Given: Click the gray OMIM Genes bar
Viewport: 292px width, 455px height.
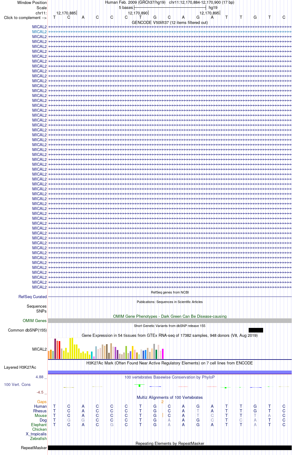Looking at the screenshot, I should pyautogui.click(x=170, y=321).
